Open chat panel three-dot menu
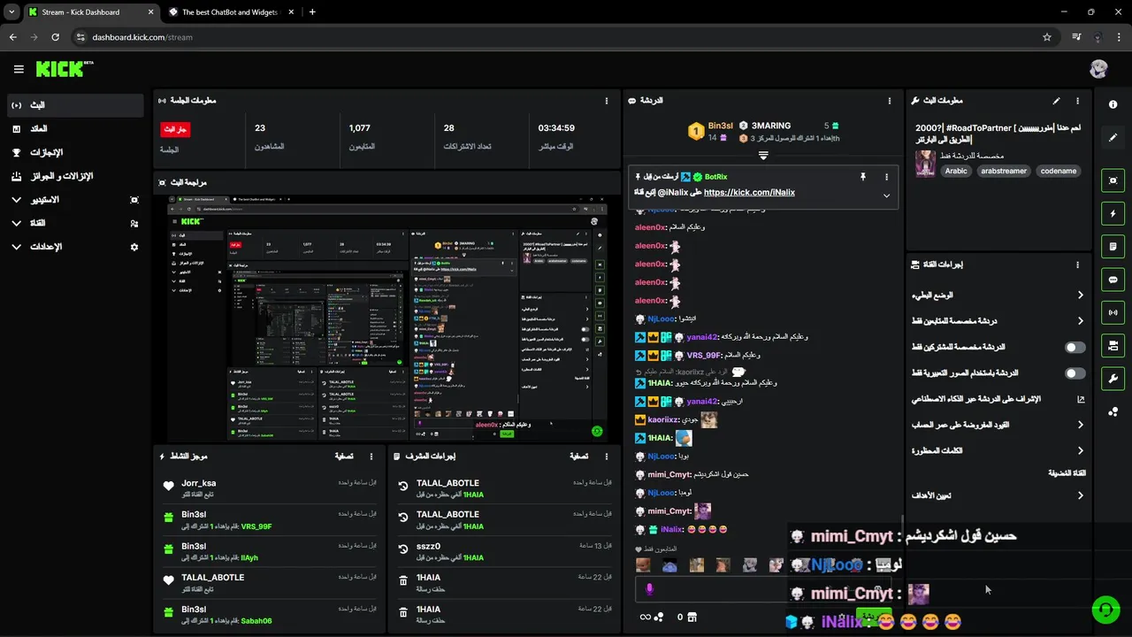Screen dimensions: 1132x637 point(888,101)
